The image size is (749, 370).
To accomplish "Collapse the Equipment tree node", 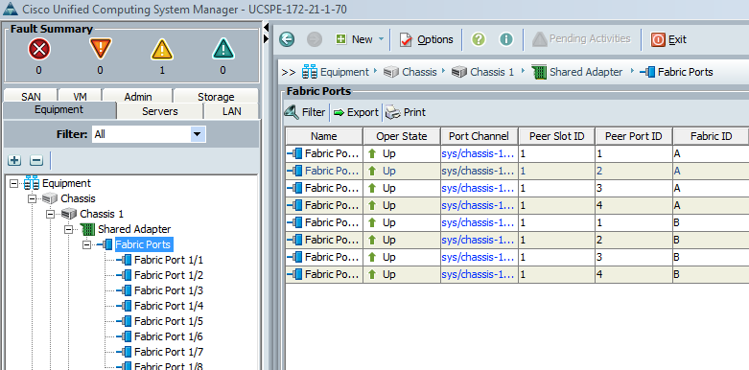I will 13,183.
